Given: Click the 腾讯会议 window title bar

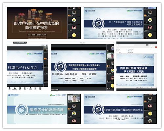Looking at the screenshot, I should [82, 43].
